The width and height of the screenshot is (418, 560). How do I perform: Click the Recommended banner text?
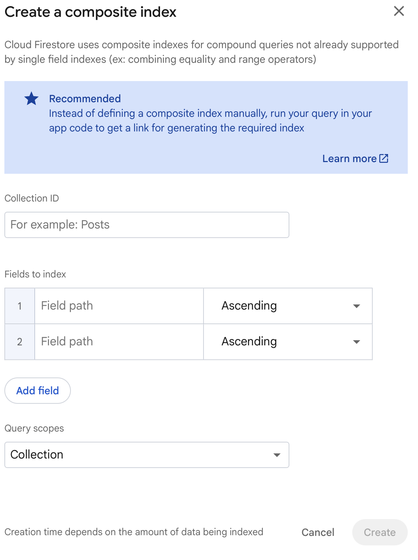[x=210, y=120]
